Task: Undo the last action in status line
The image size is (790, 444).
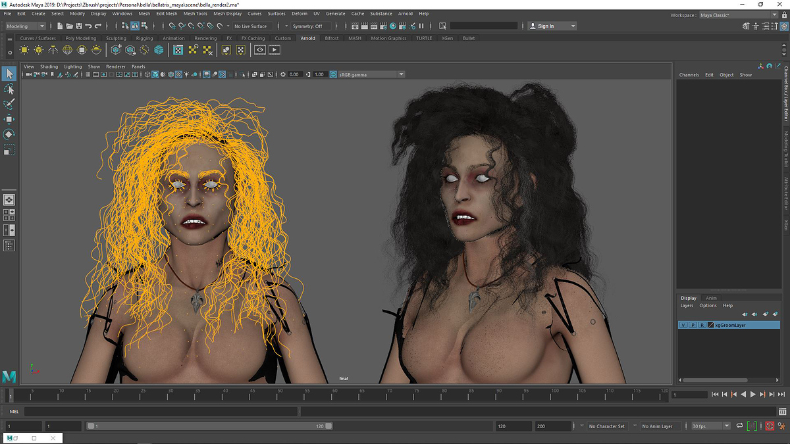Action: [88, 26]
